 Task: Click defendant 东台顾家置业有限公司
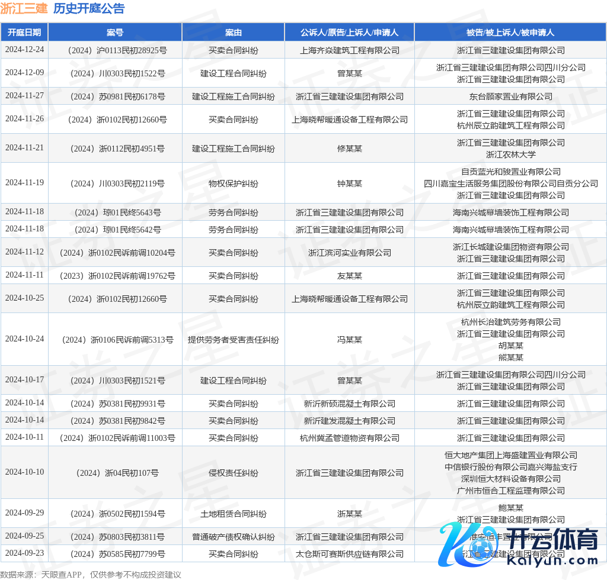[510, 96]
